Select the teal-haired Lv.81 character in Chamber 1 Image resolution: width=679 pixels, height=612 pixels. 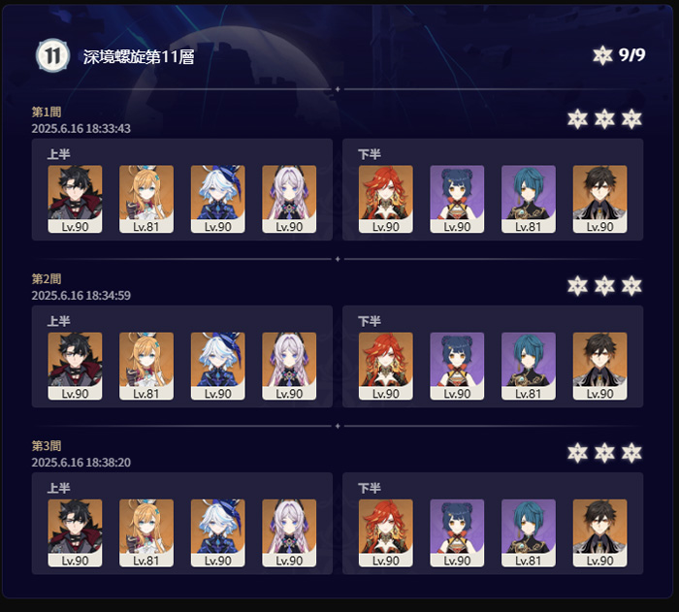click(529, 199)
